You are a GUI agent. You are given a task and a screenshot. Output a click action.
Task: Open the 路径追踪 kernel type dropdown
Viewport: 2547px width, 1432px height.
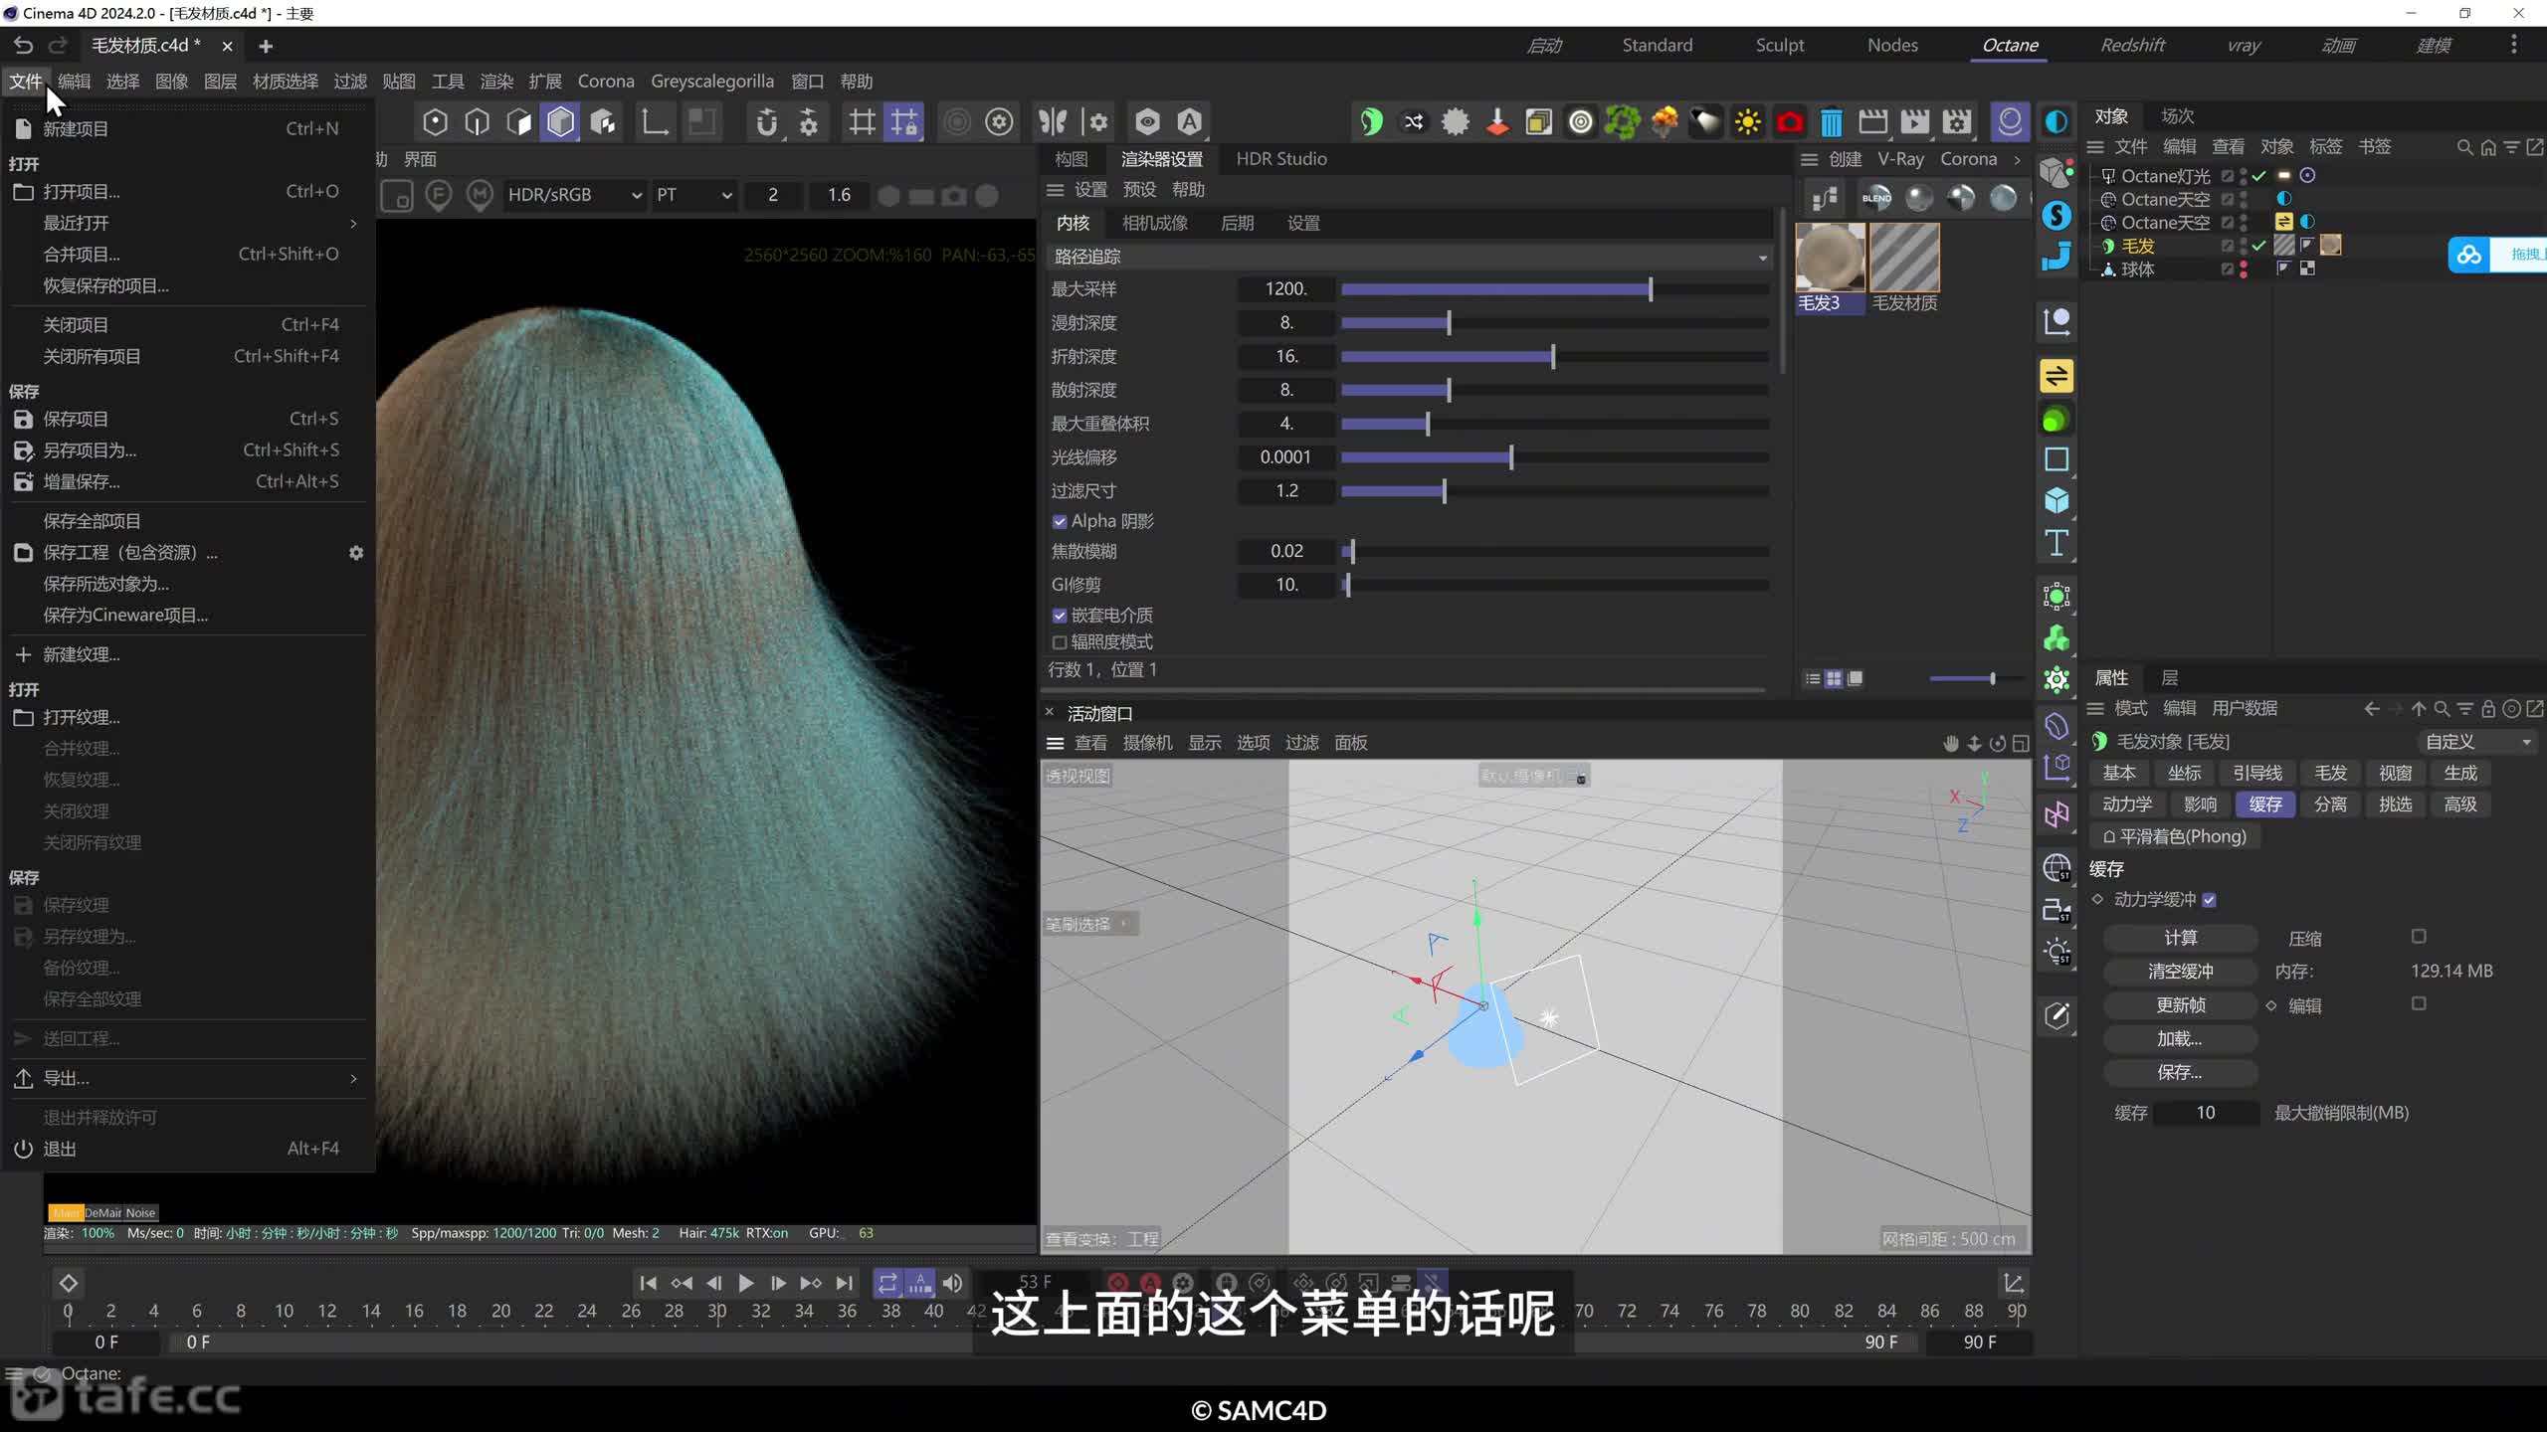[x=1410, y=257]
